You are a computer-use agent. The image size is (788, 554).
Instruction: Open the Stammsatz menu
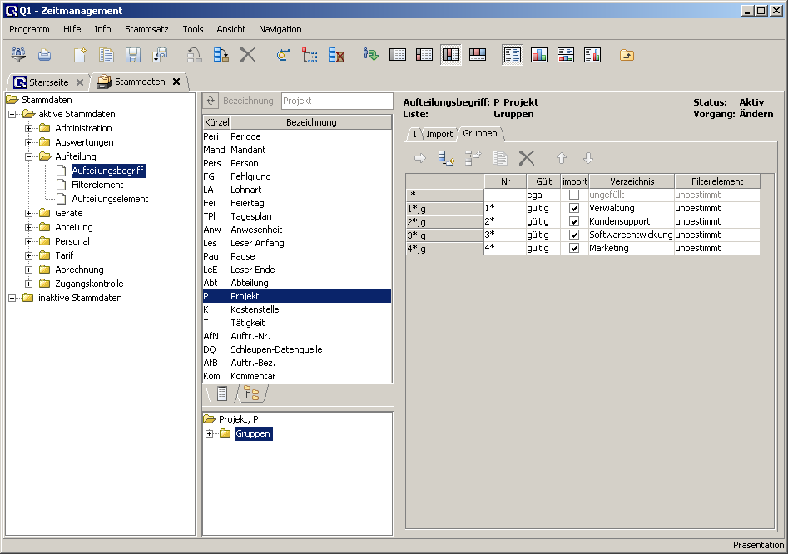click(146, 29)
